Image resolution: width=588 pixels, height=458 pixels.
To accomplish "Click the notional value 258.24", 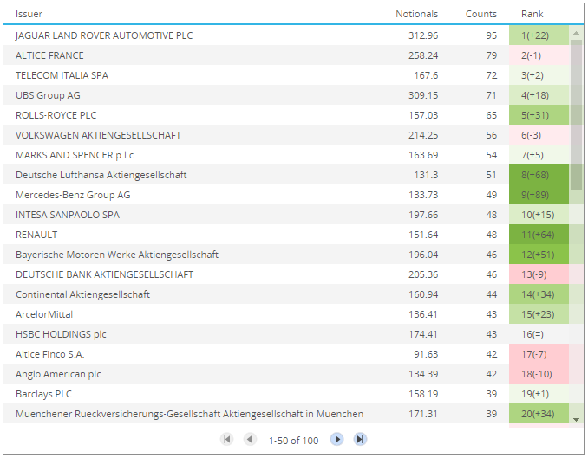I will 423,55.
